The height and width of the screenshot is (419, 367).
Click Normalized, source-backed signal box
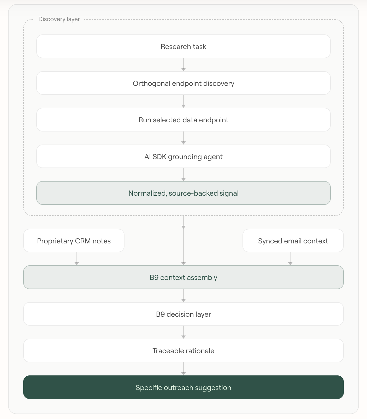pos(183,193)
